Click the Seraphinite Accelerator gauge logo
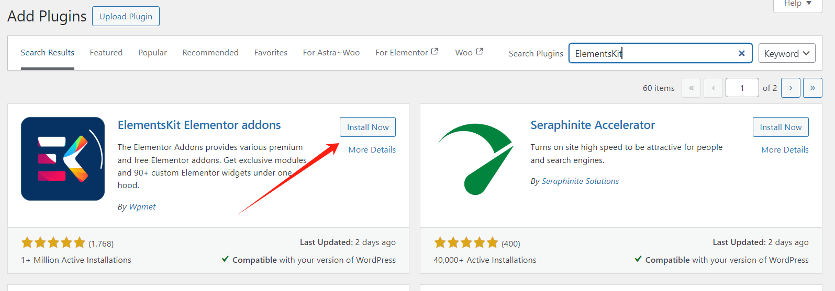Image resolution: width=835 pixels, height=291 pixels. 475,159
